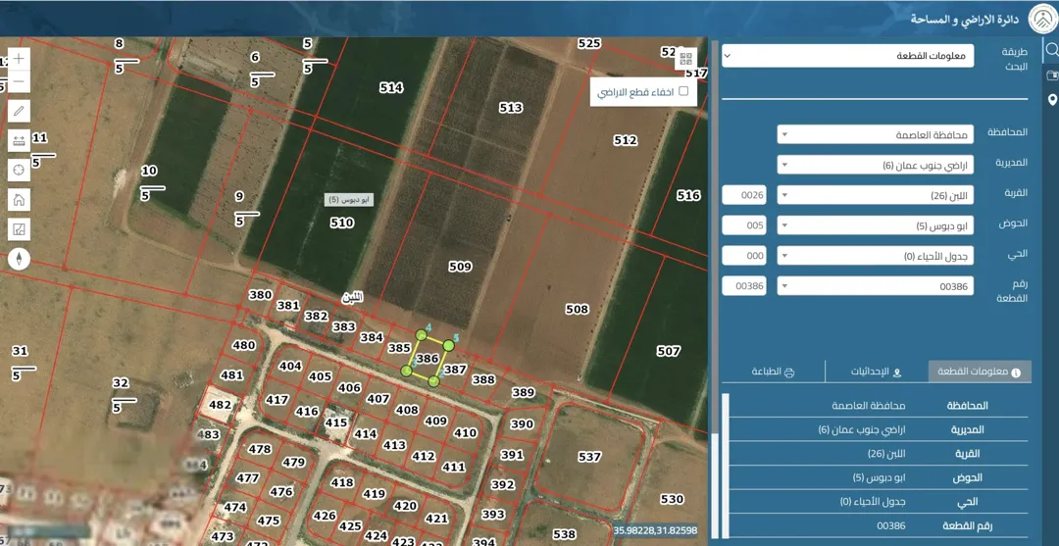
Task: Select parcel 510 on the map
Action: [342, 223]
